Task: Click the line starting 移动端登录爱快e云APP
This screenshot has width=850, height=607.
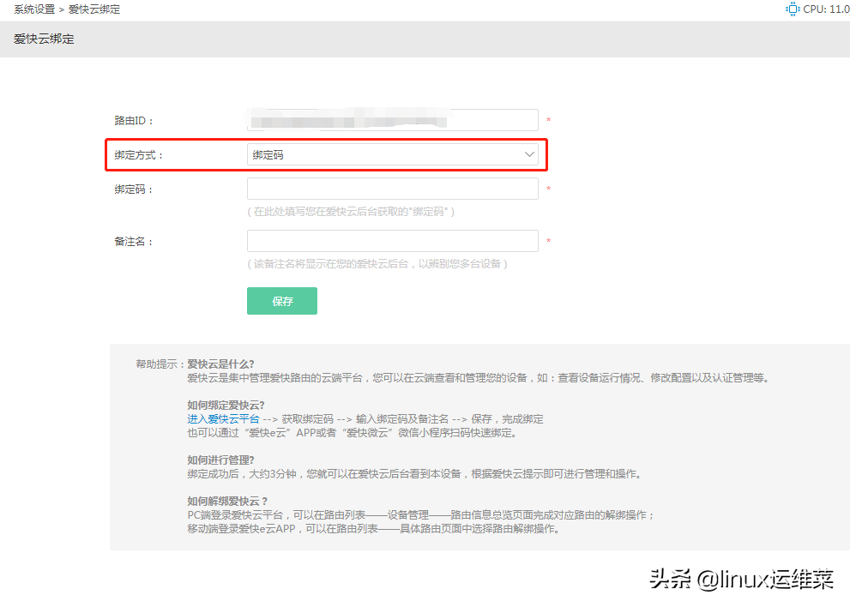Action: 373,528
